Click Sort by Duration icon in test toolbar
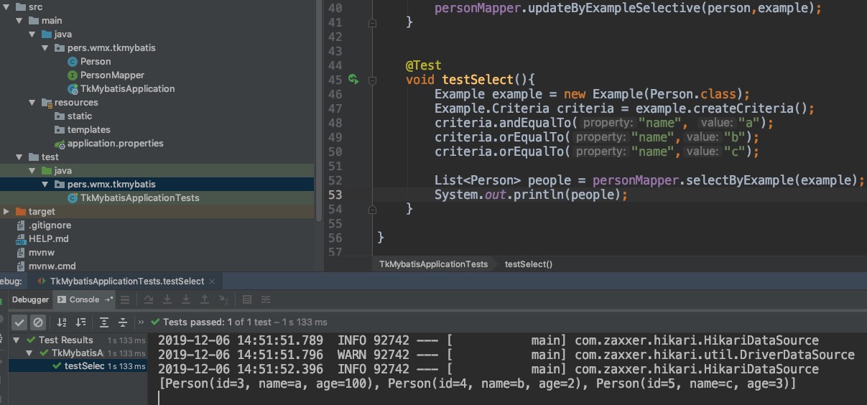 point(80,322)
